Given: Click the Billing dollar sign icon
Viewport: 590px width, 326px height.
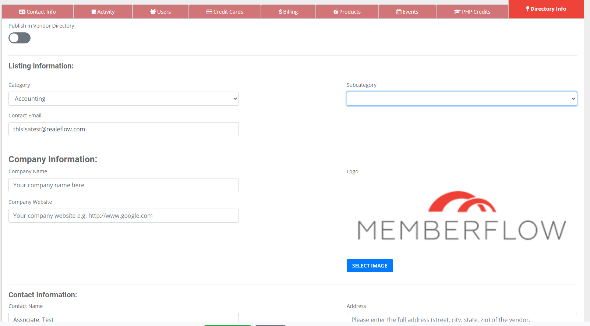Looking at the screenshot, I should click(x=280, y=12).
